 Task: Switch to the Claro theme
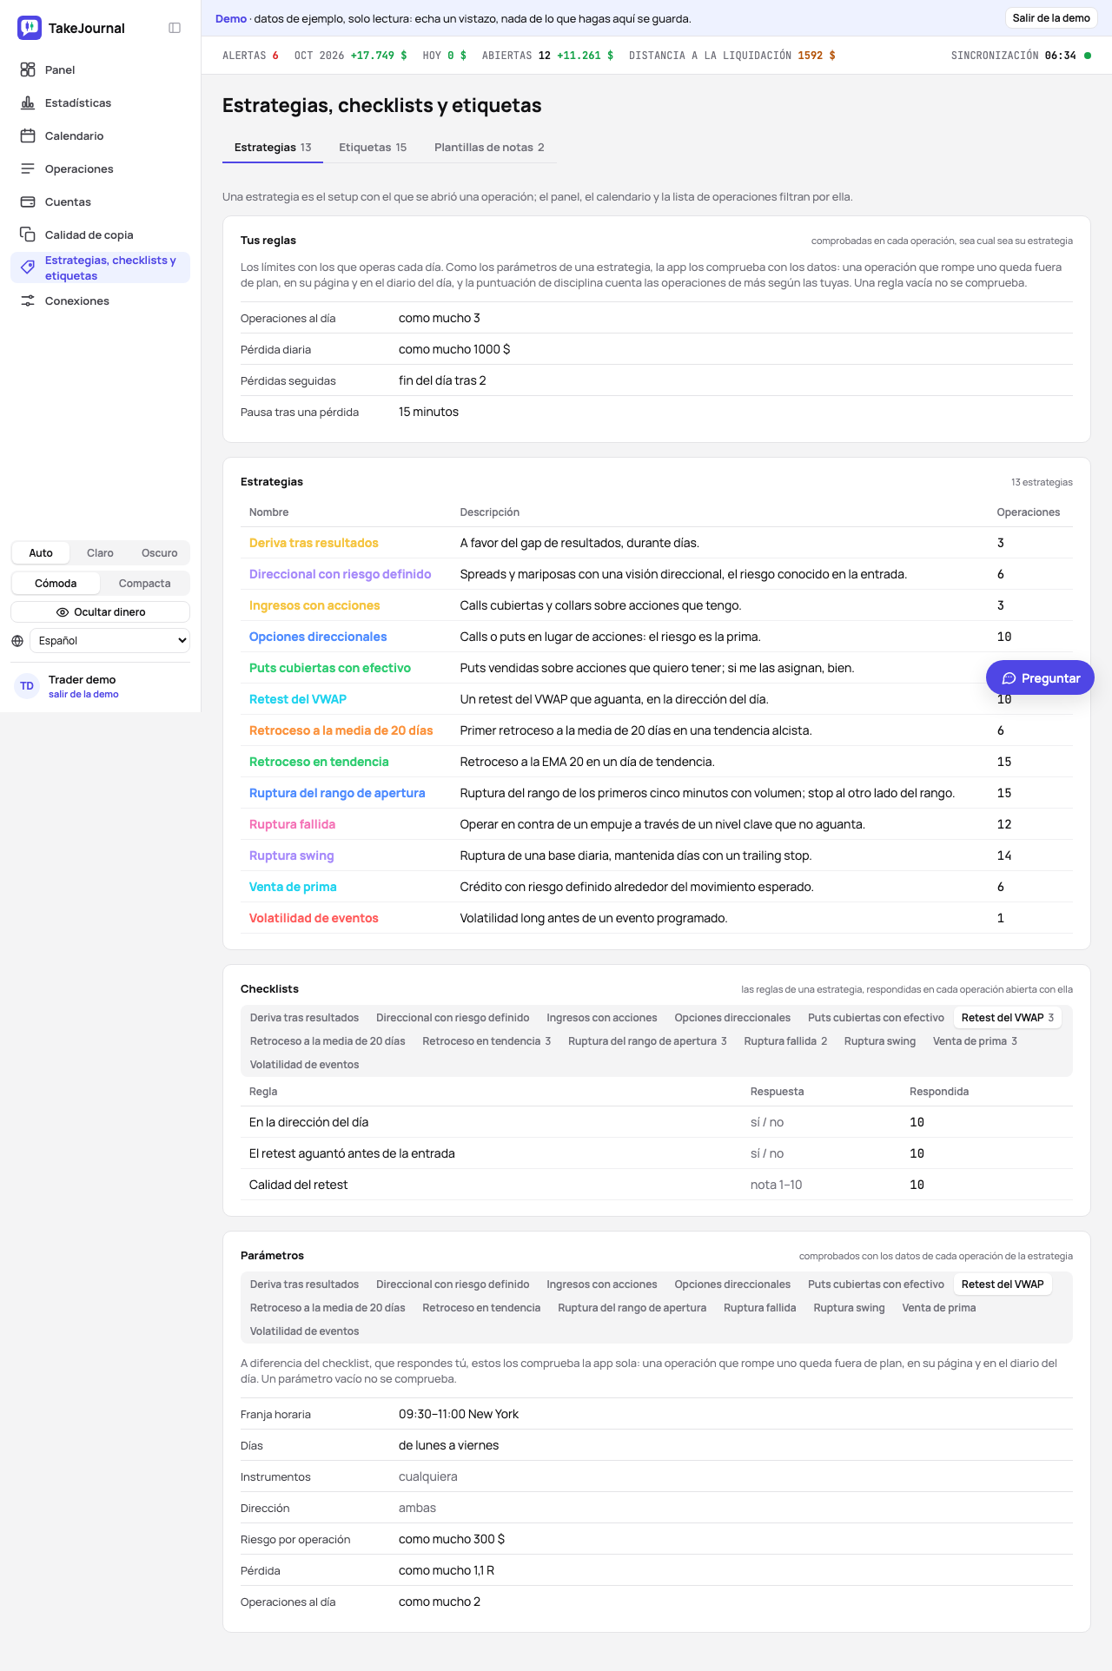pyautogui.click(x=100, y=553)
